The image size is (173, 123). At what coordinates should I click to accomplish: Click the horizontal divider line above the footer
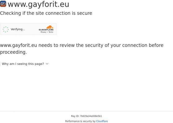[x=86, y=111]
